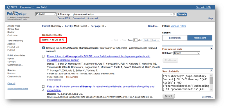This screenshot has height=109, width=225.
Task: Click the blue Search button next to the query box
Action: point(182,14)
